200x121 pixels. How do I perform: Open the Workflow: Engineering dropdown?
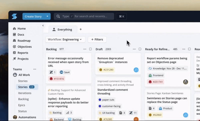pyautogui.click(x=65, y=40)
